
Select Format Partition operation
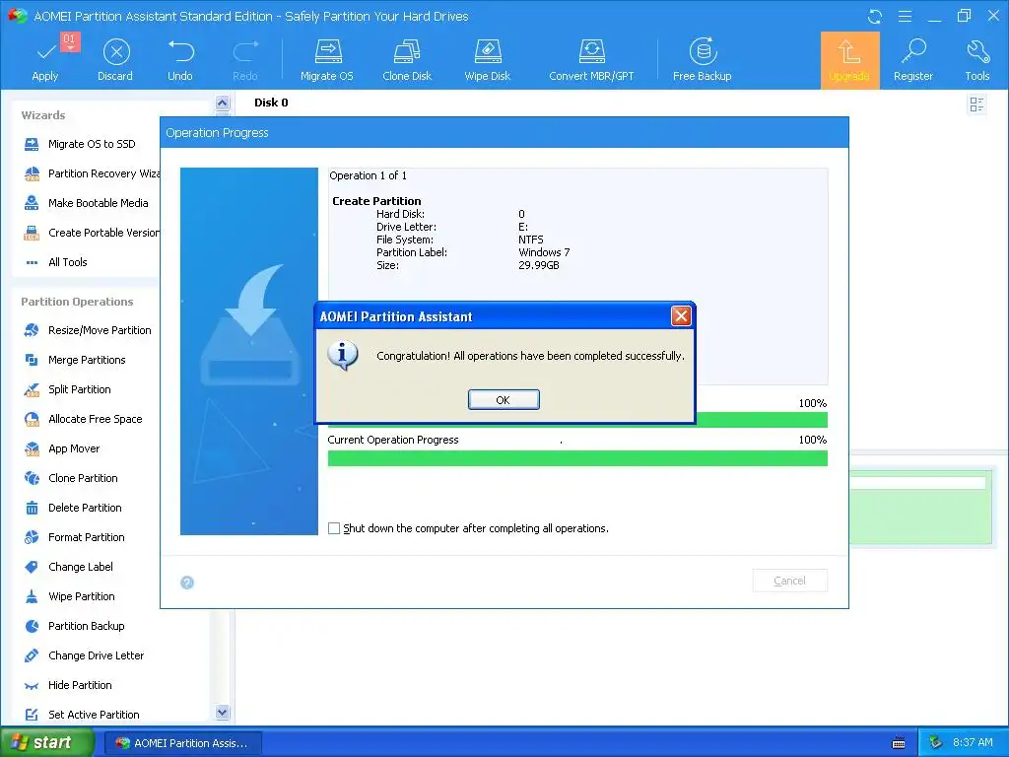coord(74,537)
